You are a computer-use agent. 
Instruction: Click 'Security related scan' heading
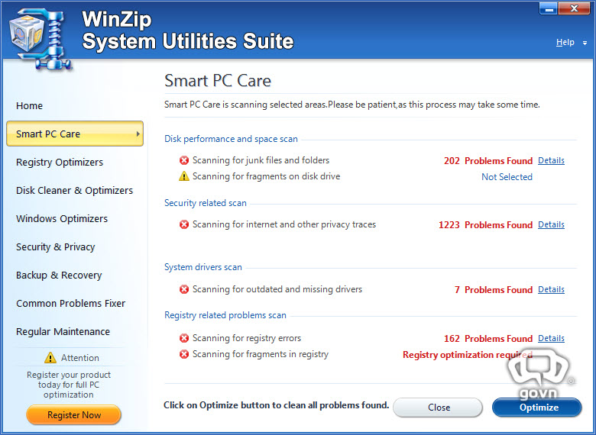point(206,203)
